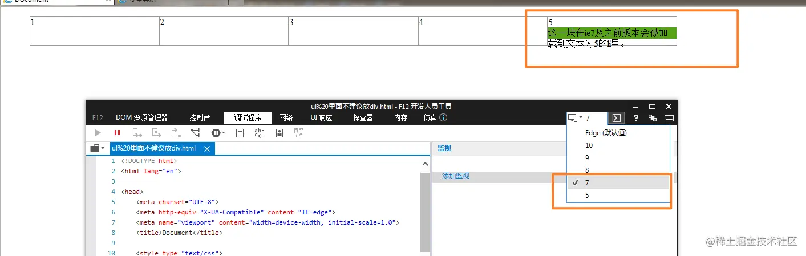Image resolution: width=806 pixels, height=256 pixels.
Task: Maximize the F12 developer tools window
Action: tap(653, 107)
